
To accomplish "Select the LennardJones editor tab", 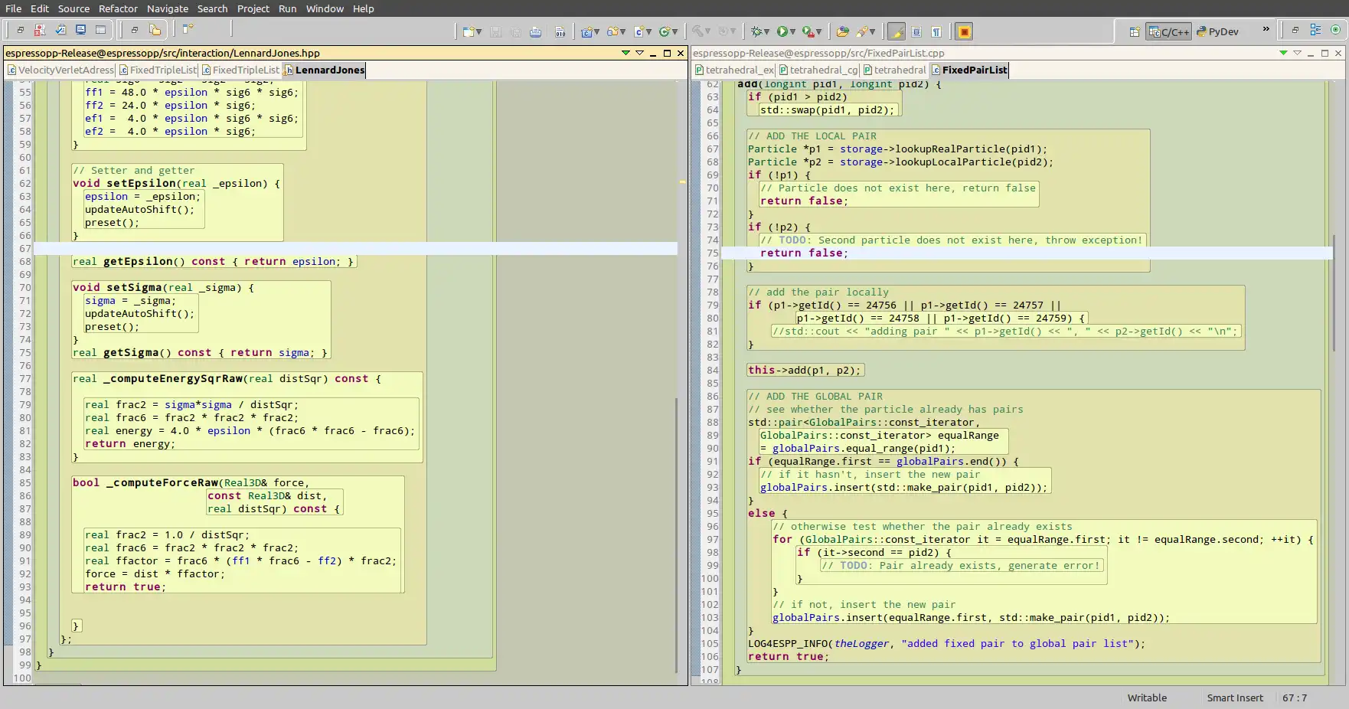I will 325,70.
